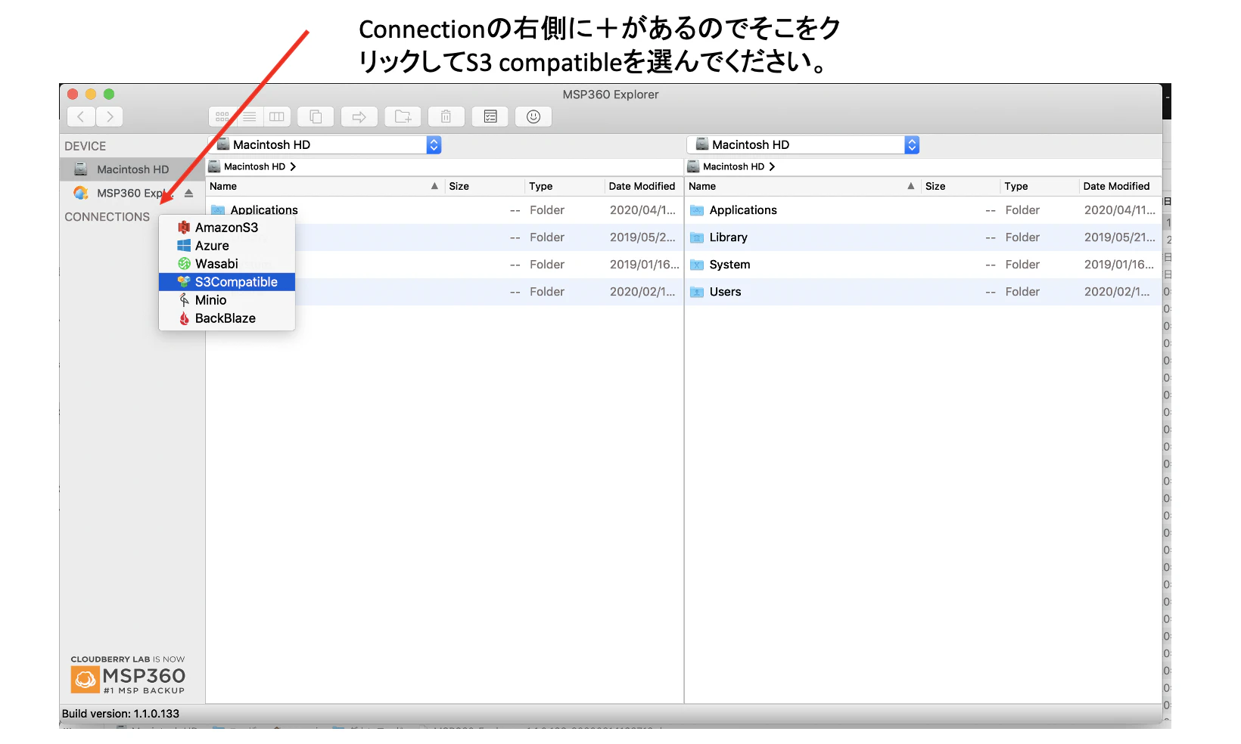Choose Azure from the connection menu
Viewport: 1241px width, 744px height.
[x=227, y=246]
